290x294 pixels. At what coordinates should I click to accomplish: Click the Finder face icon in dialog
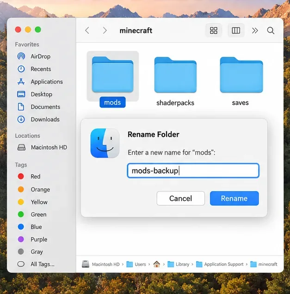click(x=105, y=143)
